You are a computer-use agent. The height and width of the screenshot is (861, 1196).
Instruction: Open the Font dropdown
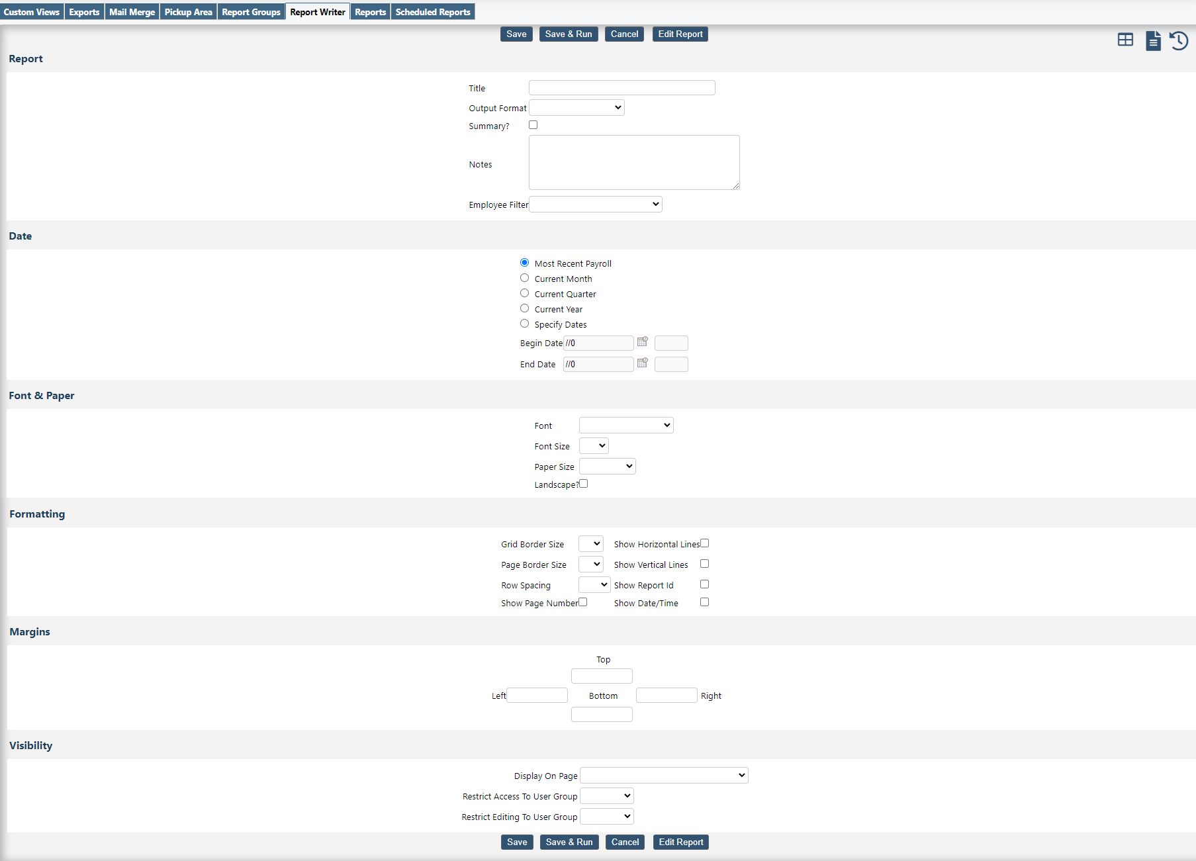[x=626, y=426]
